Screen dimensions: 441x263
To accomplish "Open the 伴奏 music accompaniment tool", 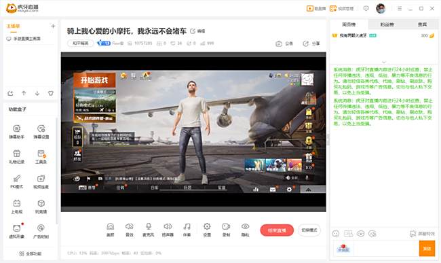I will (187, 230).
